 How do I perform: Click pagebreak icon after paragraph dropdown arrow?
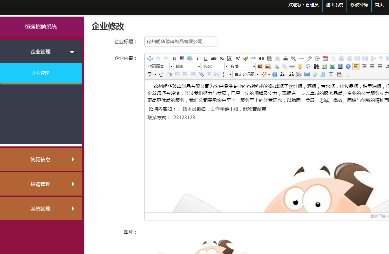(161, 74)
